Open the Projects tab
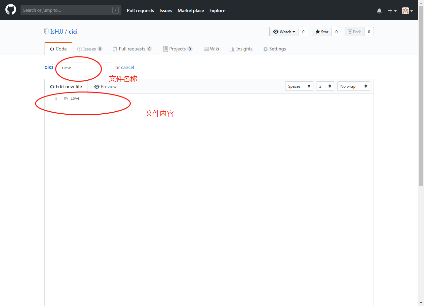The width and height of the screenshot is (424, 306). (x=178, y=49)
